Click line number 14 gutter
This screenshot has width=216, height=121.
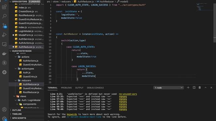[50, 47]
